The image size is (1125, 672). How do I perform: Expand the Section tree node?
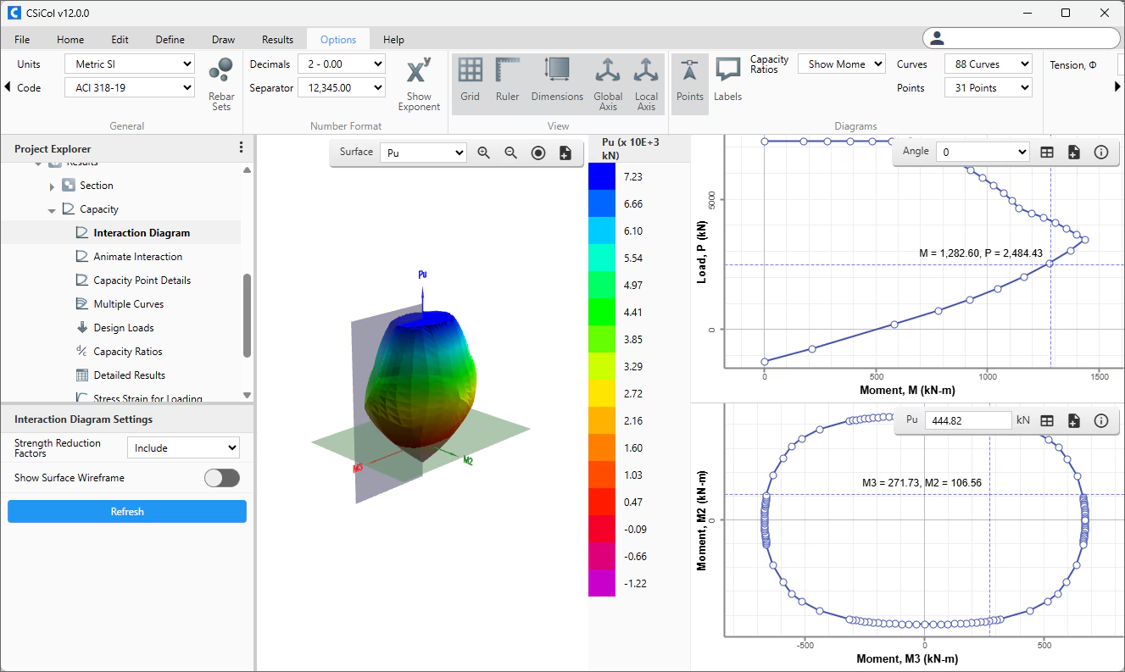click(52, 186)
